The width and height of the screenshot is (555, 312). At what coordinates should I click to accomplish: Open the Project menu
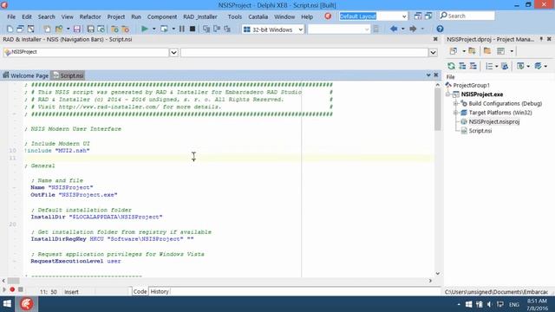tap(116, 16)
